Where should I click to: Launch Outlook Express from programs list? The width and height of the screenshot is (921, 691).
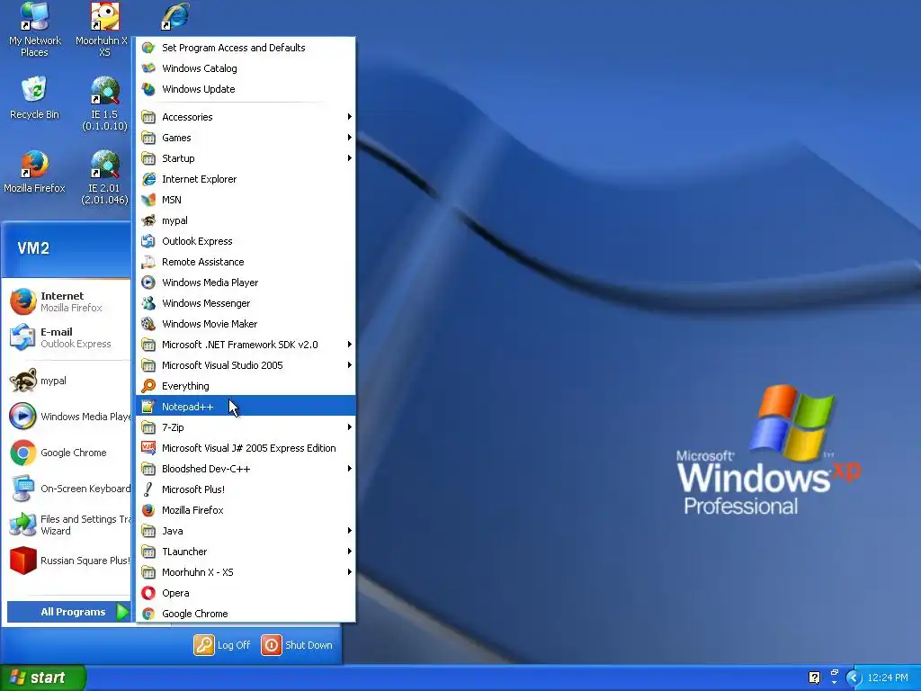tap(246, 241)
